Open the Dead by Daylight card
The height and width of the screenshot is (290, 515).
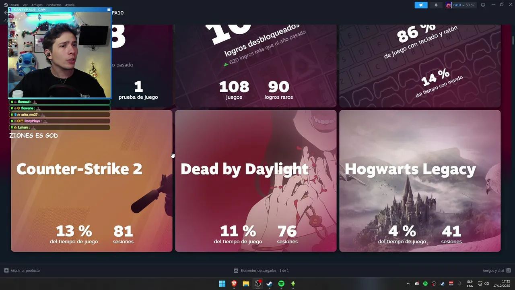[x=256, y=181]
